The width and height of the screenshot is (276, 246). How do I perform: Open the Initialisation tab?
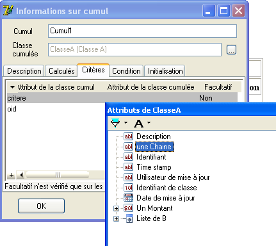click(165, 71)
